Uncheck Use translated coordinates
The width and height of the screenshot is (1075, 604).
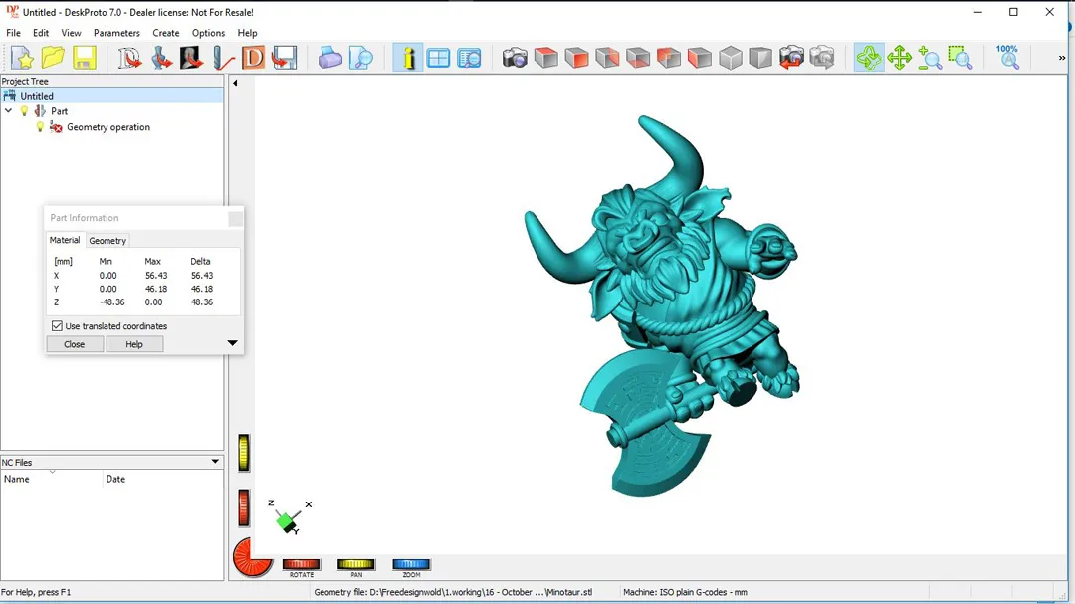(x=57, y=326)
